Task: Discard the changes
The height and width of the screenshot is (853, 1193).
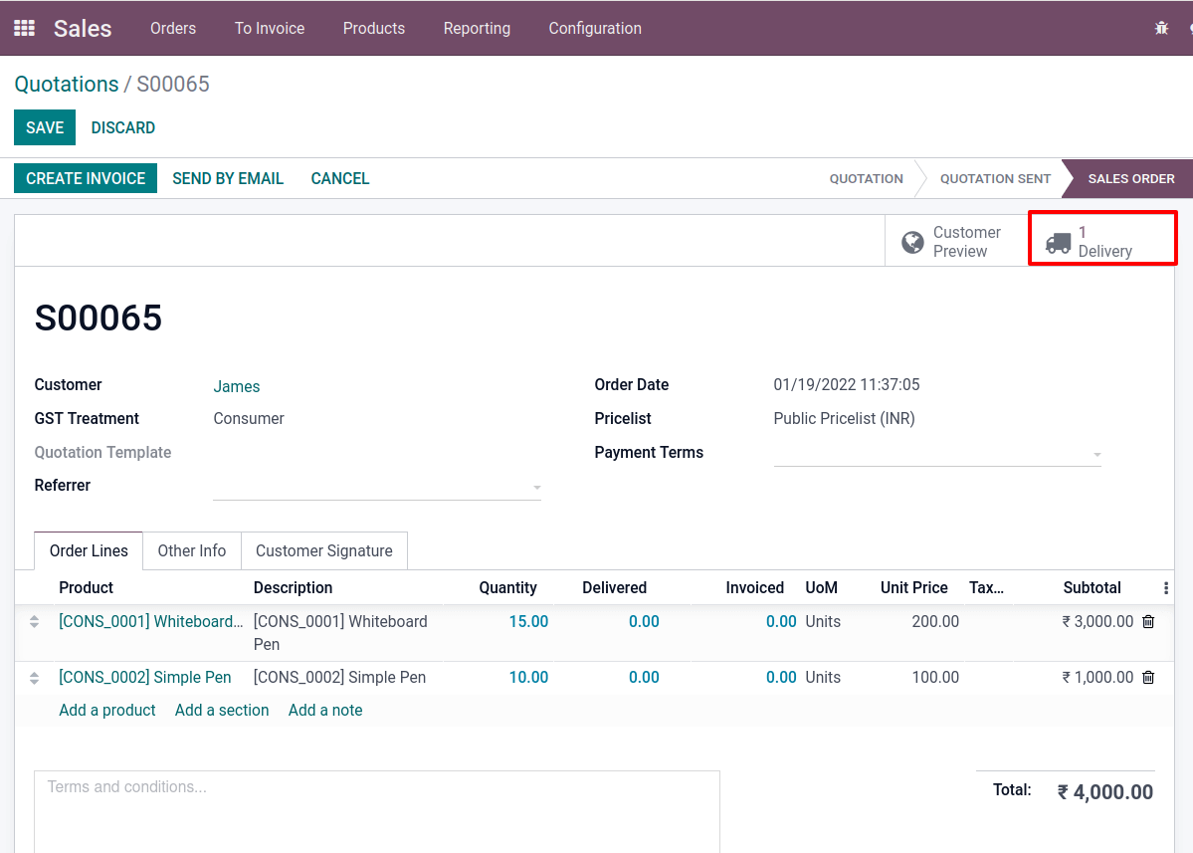Action: point(123,127)
